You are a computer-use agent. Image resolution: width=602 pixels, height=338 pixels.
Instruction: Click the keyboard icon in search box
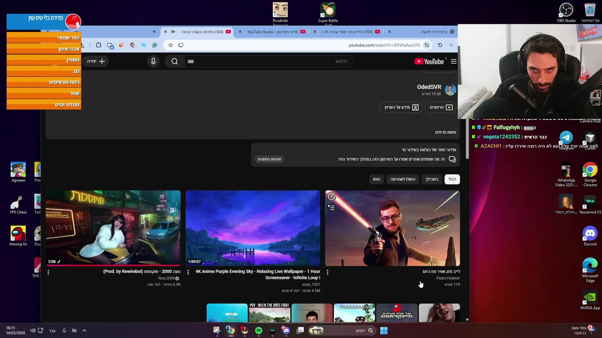(190, 61)
